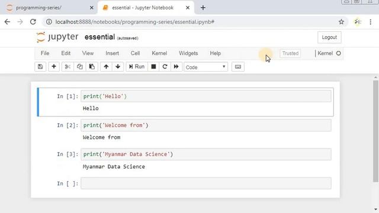Copy selected cells icon

(x=79, y=67)
